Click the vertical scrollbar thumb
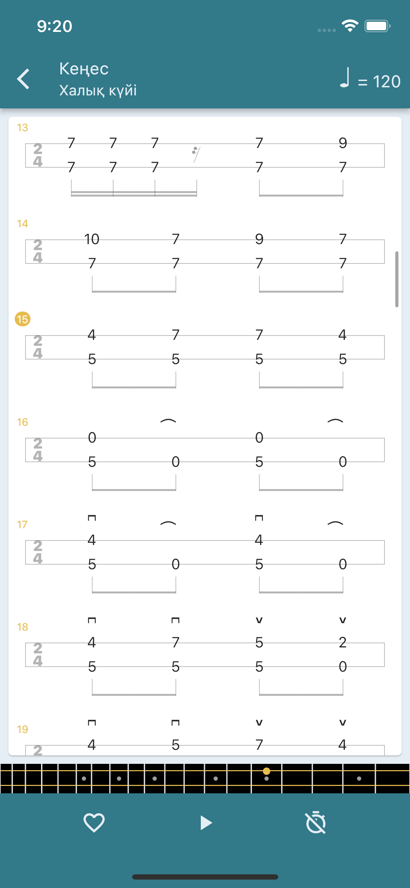Image resolution: width=410 pixels, height=888 pixels. (397, 279)
